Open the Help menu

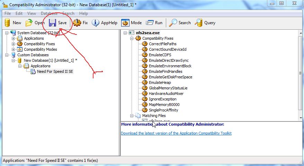tap(83, 13)
